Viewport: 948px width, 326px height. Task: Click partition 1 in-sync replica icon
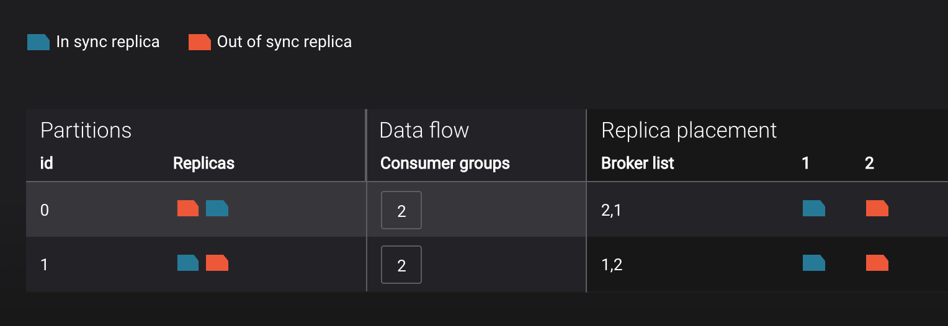click(188, 263)
